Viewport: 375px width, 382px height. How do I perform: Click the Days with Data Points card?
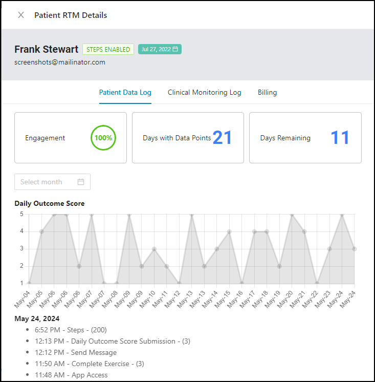pyautogui.click(x=188, y=138)
